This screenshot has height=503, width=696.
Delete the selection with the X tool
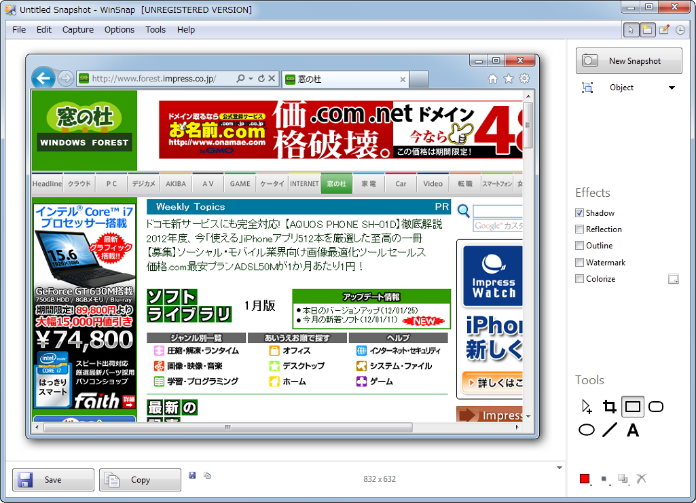click(x=641, y=479)
